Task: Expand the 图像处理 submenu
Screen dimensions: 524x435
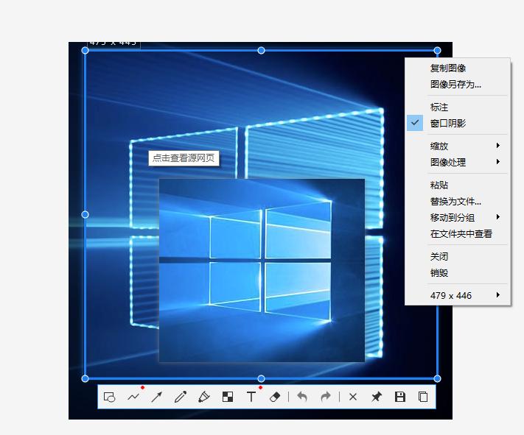Action: click(458, 162)
